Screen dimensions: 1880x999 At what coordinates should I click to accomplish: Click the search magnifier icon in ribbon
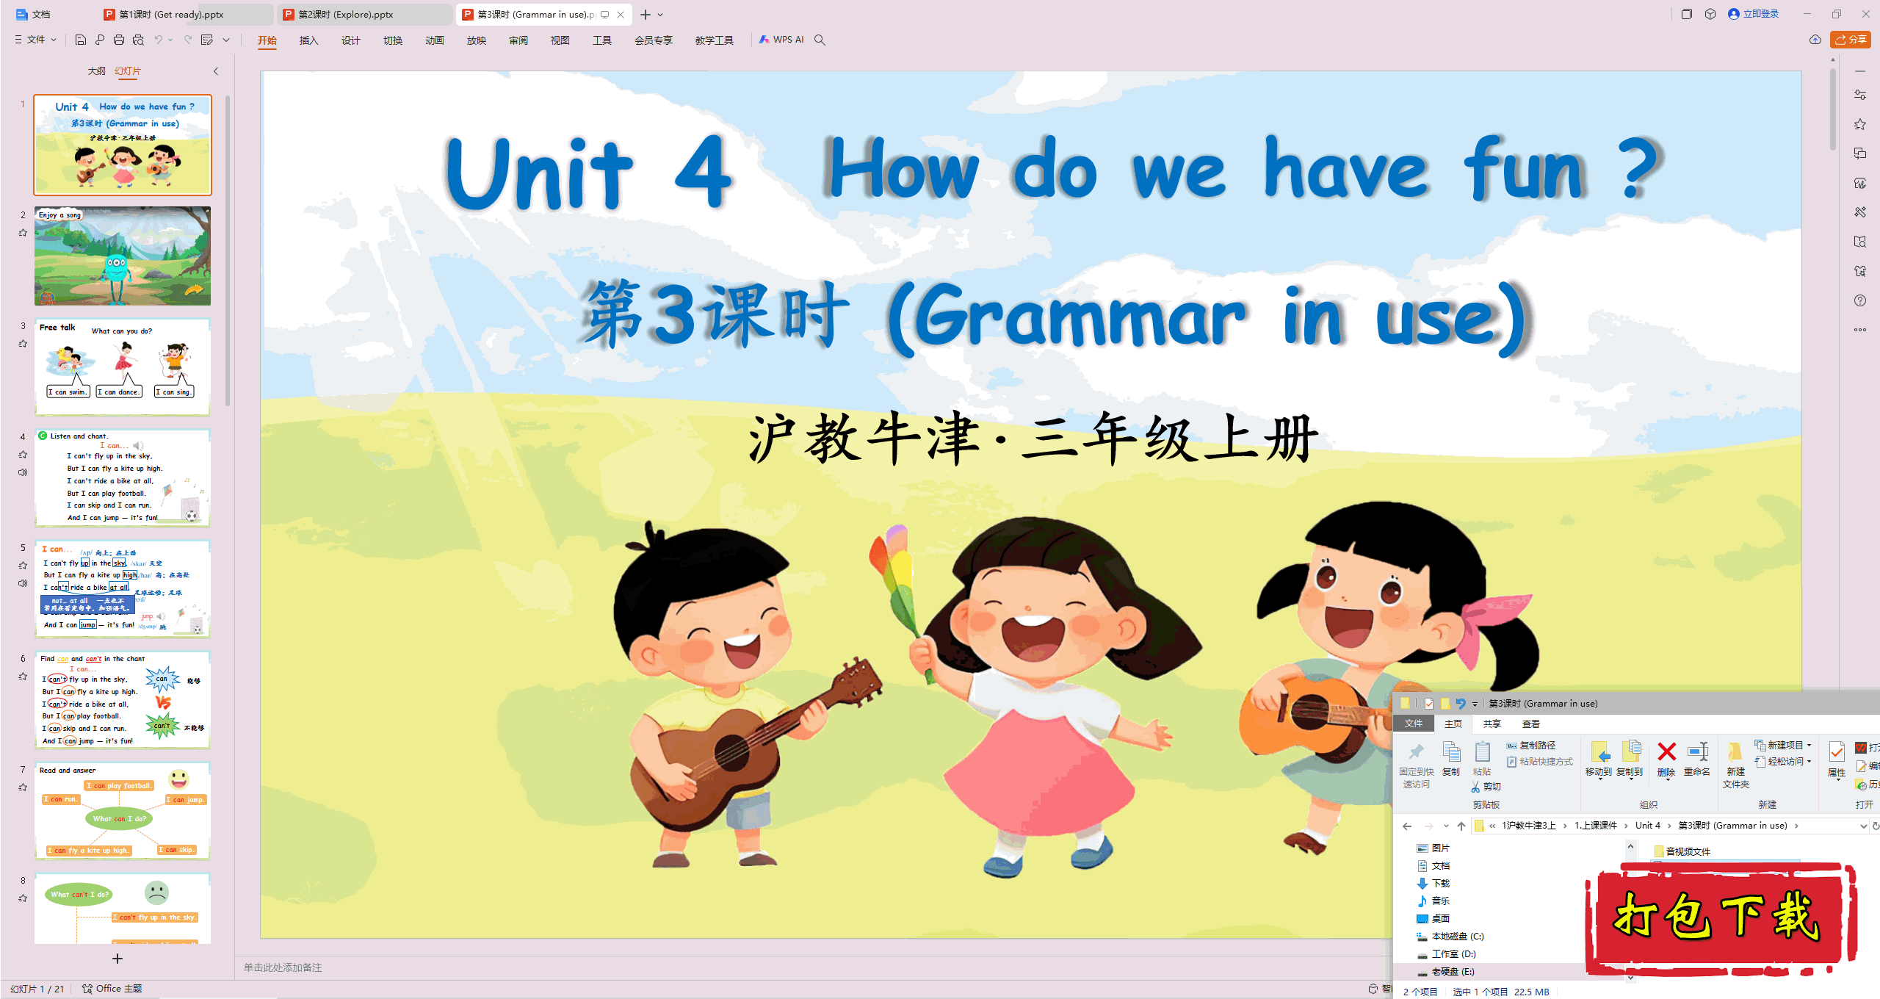[x=820, y=40]
